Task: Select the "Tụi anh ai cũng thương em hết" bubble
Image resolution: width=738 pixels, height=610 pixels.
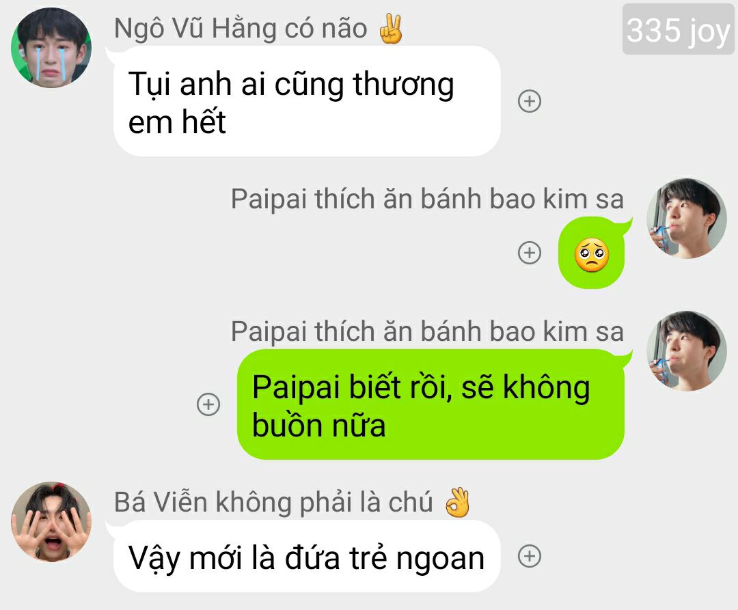Action: pyautogui.click(x=307, y=101)
